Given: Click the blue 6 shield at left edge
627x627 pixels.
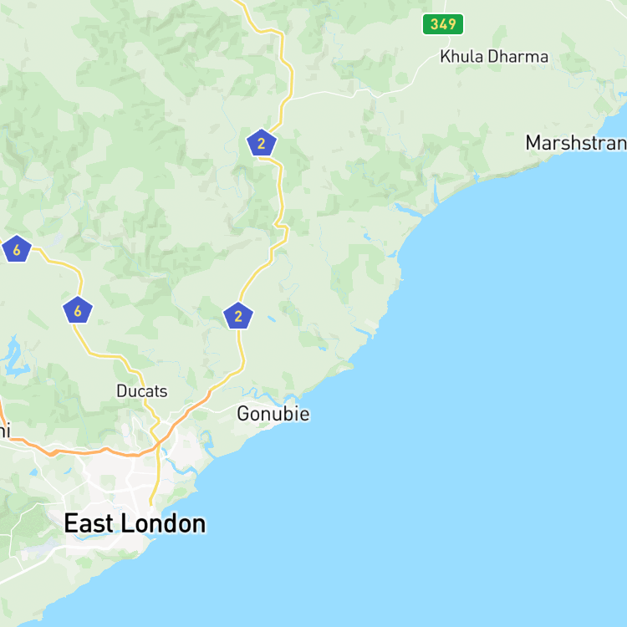Looking at the screenshot, I should point(17,249).
